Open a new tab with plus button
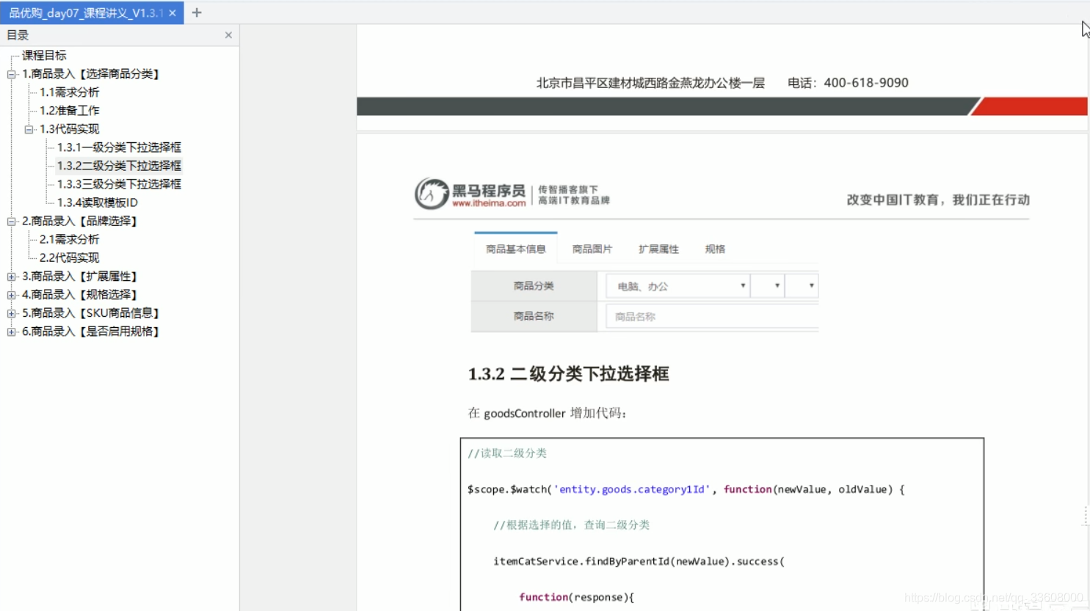The width and height of the screenshot is (1090, 611). (x=197, y=12)
